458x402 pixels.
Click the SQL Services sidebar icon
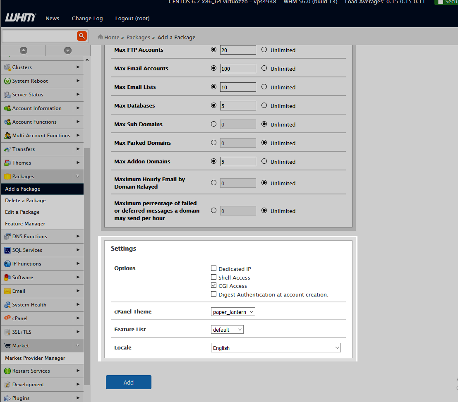(x=7, y=250)
